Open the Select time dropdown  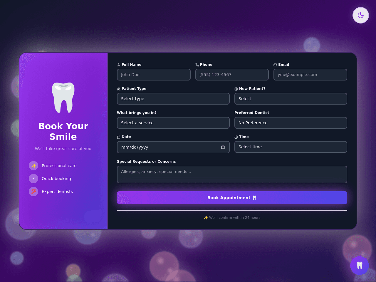(x=291, y=147)
